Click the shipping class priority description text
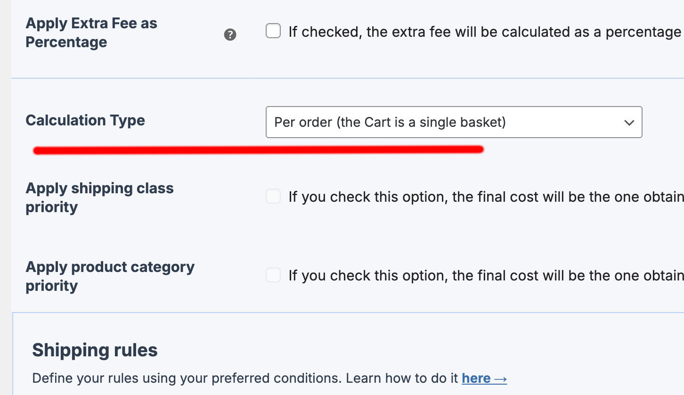Image resolution: width=684 pixels, height=395 pixels. point(485,197)
